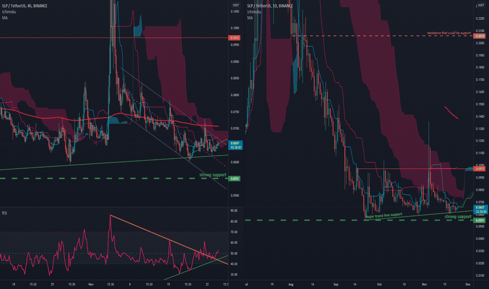Click the 0.0850 price axis label on 4h chart

click(x=235, y=78)
